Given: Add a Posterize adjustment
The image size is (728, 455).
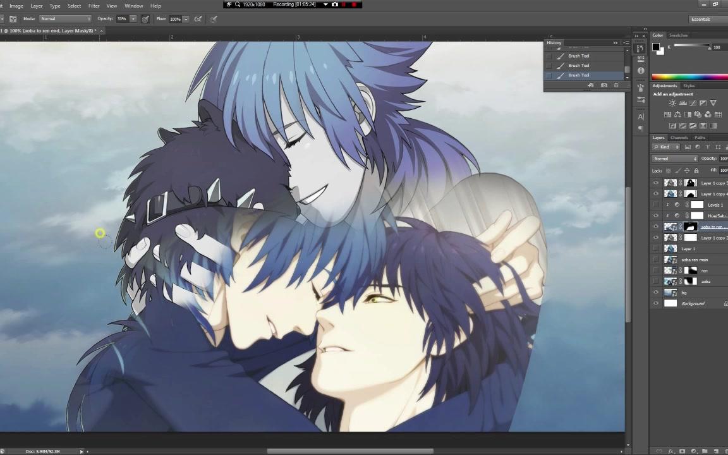Looking at the screenshot, I should [682, 126].
